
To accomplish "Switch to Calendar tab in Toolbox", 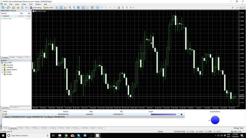I will (x=44, y=128).
